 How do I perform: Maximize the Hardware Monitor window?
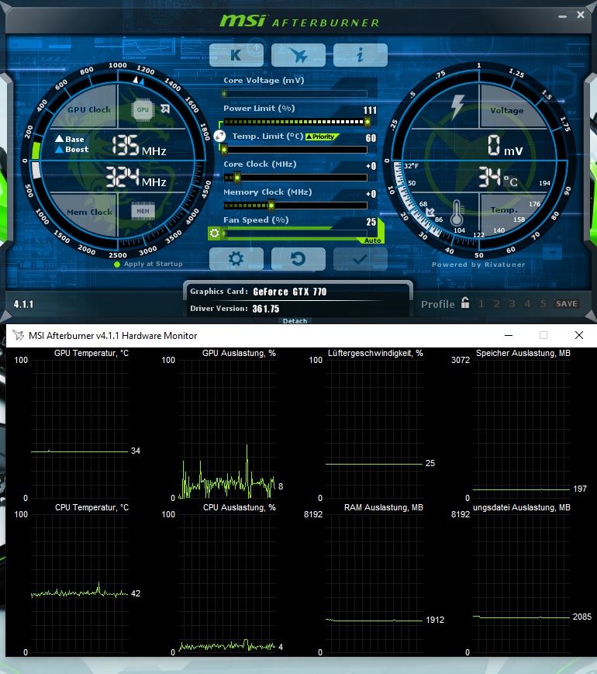pos(544,335)
